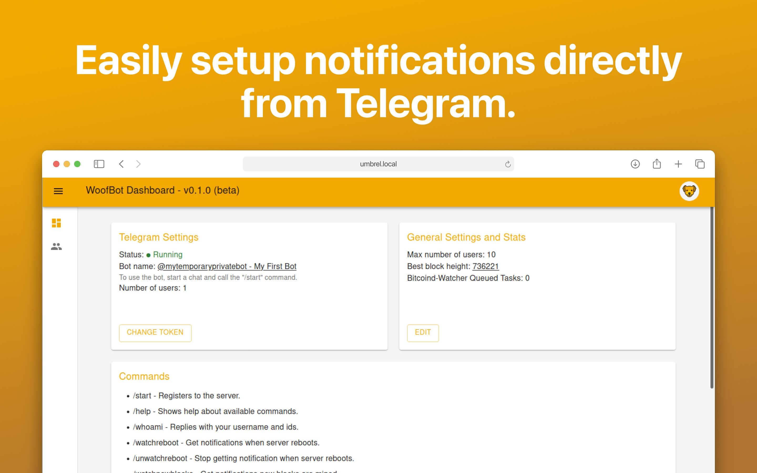Select the dashboard grid icon sidebar

tap(56, 222)
